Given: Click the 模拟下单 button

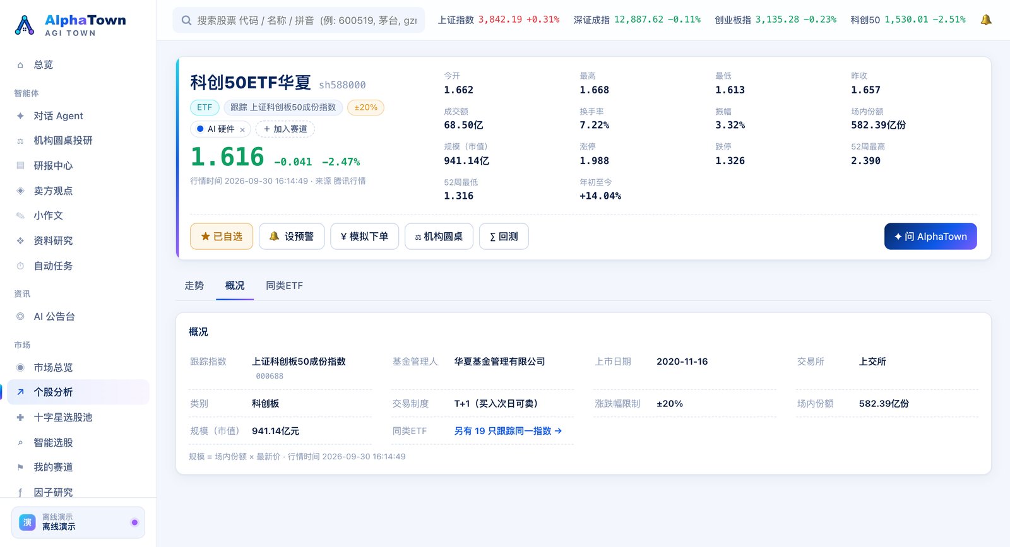Looking at the screenshot, I should [364, 237].
